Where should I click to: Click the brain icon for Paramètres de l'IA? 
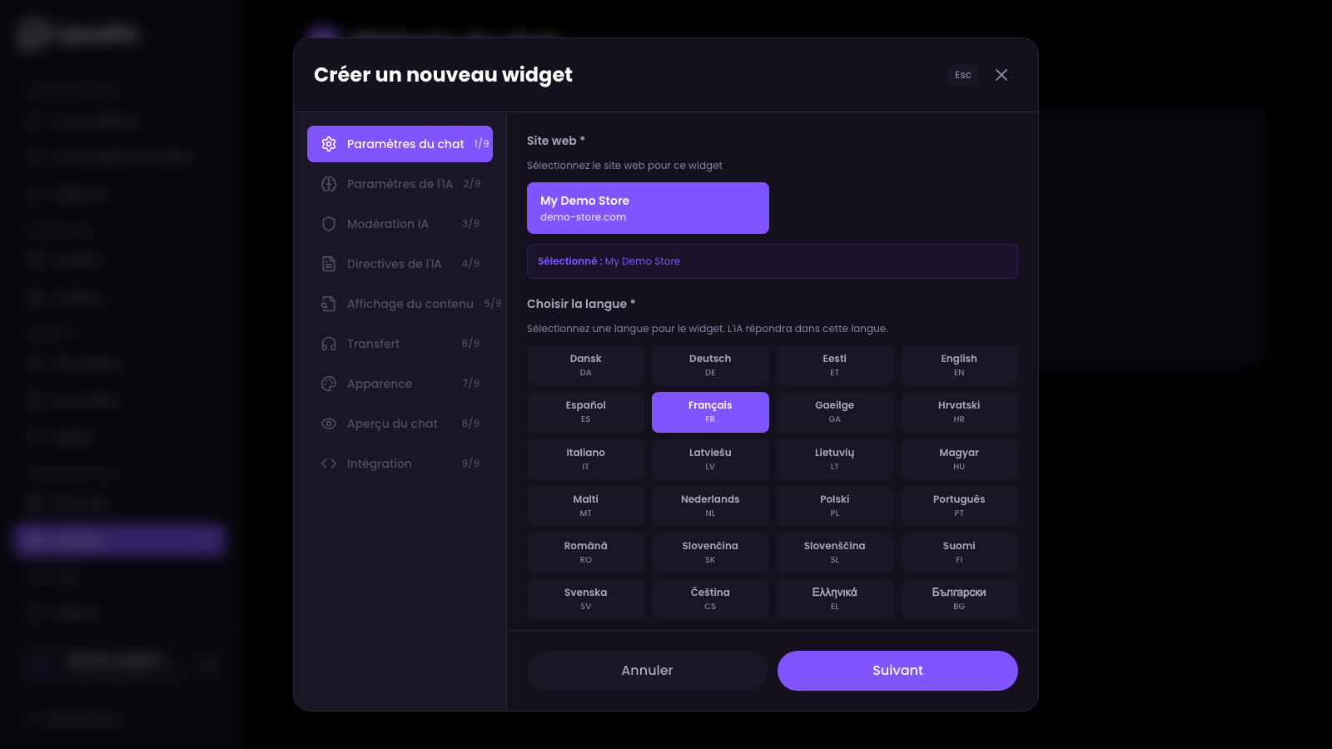(x=329, y=184)
